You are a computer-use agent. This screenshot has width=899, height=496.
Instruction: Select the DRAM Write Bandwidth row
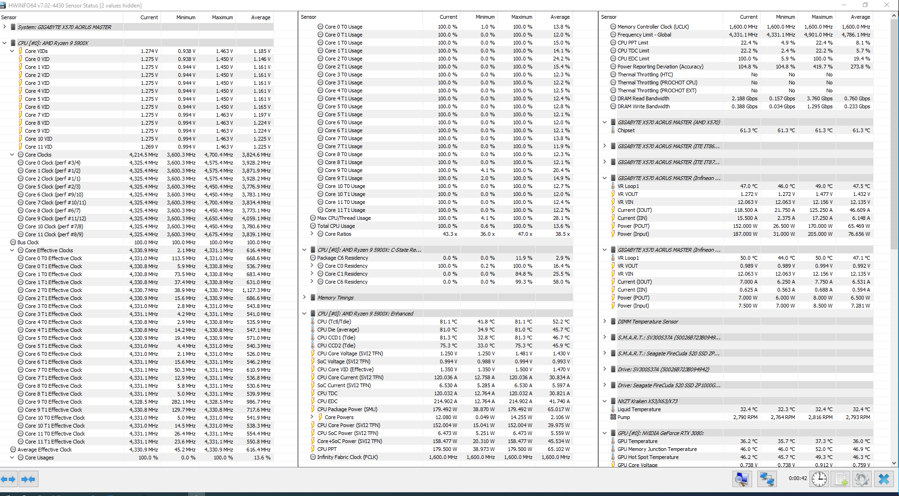[x=736, y=106]
